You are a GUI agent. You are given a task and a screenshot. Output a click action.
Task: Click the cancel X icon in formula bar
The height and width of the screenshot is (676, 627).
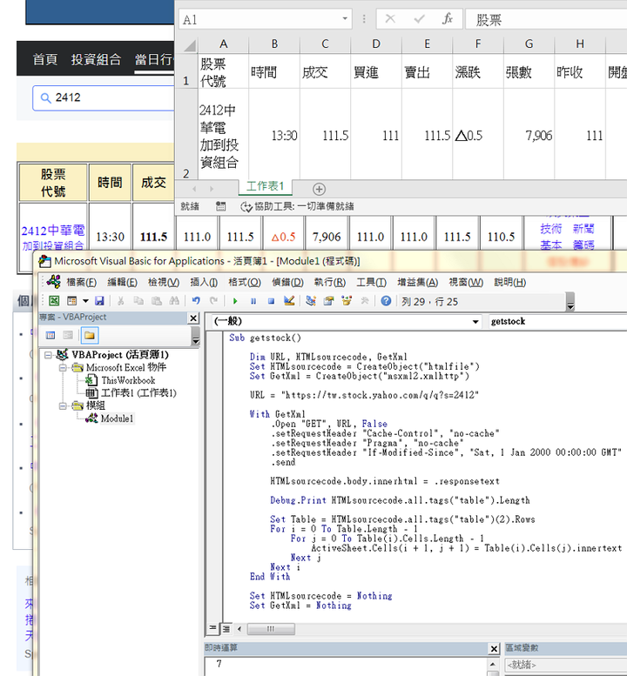pyautogui.click(x=390, y=19)
